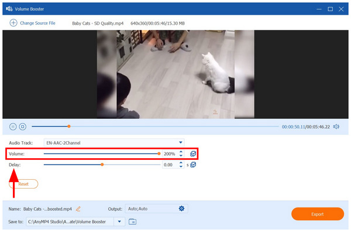Click the Reset button

click(23, 184)
